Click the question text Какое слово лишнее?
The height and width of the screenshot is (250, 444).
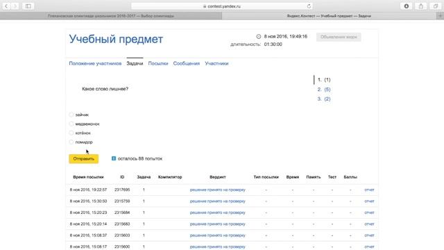(x=105, y=89)
